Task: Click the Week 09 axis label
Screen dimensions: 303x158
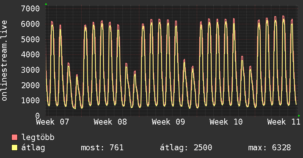Action: (168, 122)
